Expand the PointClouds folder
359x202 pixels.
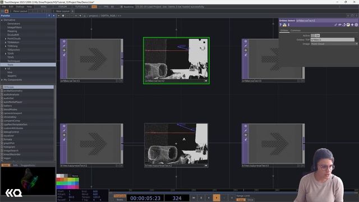pos(6,39)
